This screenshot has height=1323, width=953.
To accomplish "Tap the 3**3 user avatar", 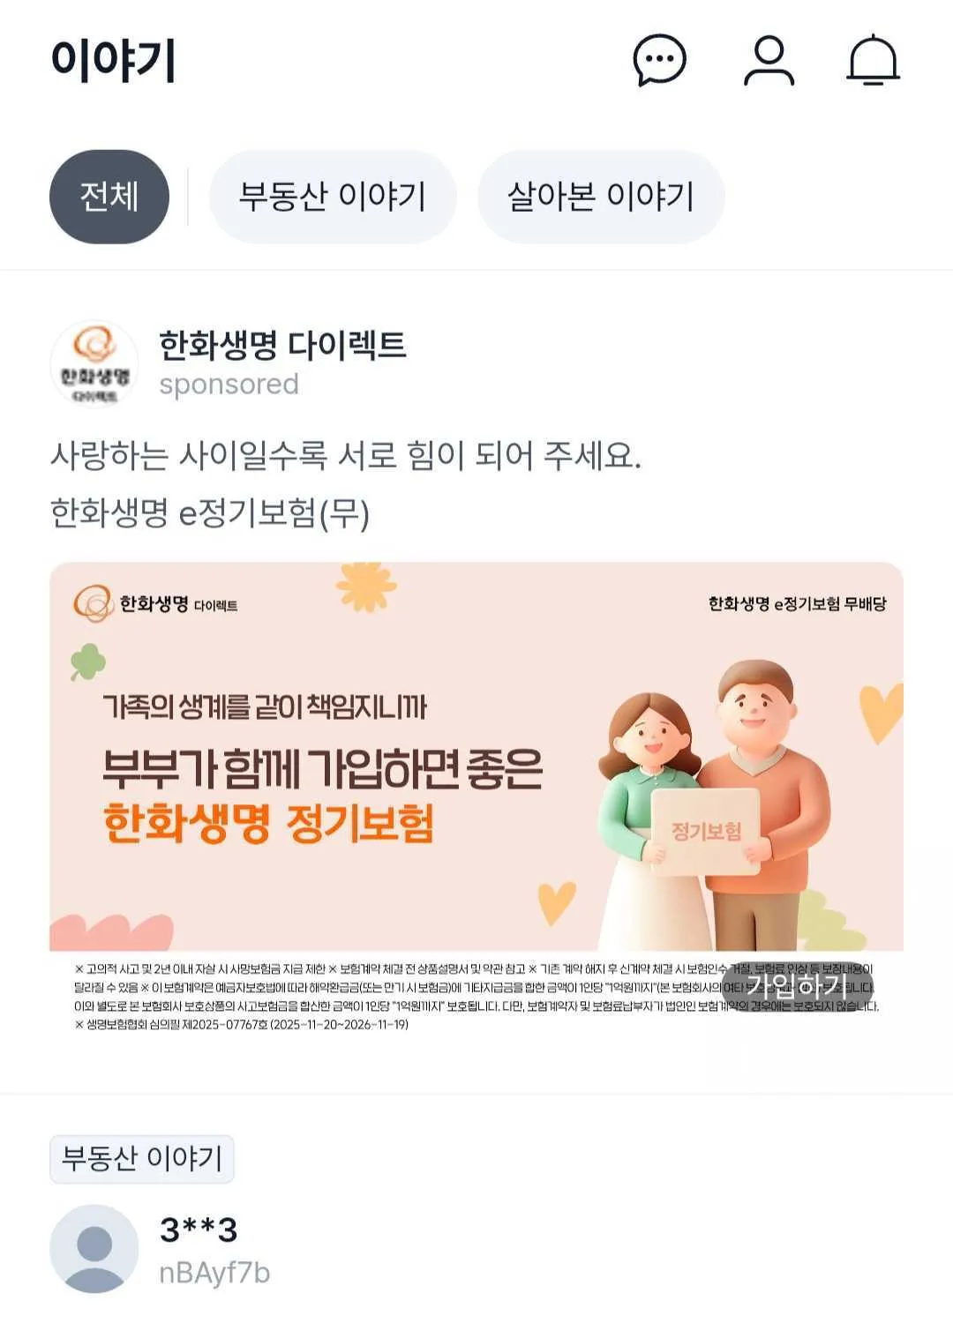I will coord(94,1249).
